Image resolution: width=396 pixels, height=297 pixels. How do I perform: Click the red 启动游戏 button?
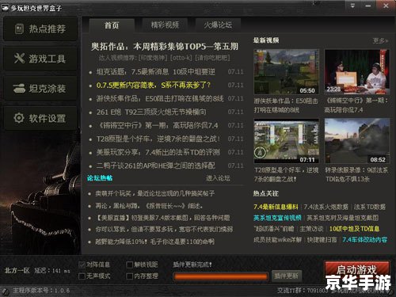click(x=357, y=271)
